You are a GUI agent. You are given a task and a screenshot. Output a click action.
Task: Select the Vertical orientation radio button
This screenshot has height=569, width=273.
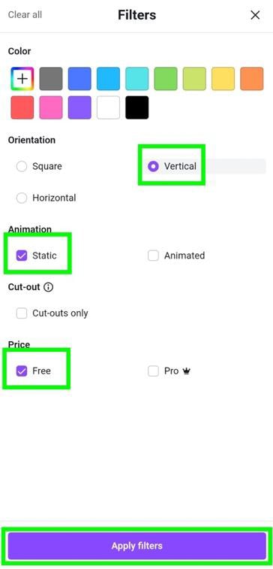153,167
